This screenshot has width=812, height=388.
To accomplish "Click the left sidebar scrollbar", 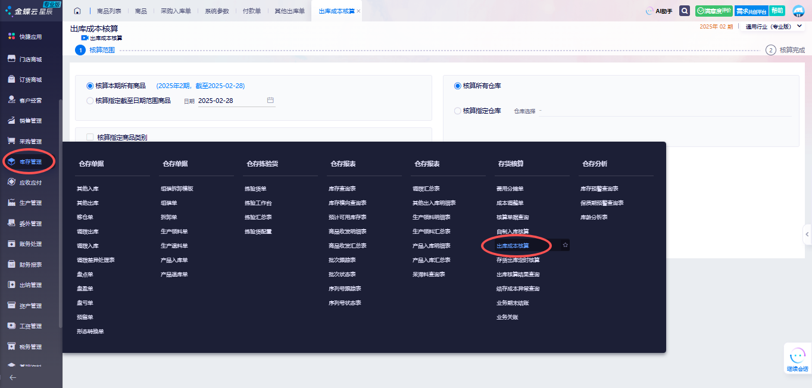I will pyautogui.click(x=60, y=214).
